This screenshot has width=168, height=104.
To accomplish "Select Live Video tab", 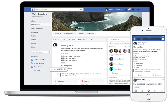I will 83,40.
